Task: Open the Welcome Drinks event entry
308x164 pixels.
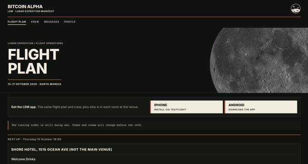Action: pos(23,159)
